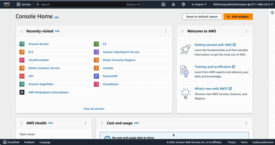Click the search input field
This screenshot has width=275, height=145.
coord(88,4)
